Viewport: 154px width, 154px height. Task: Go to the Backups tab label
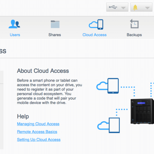point(134,35)
